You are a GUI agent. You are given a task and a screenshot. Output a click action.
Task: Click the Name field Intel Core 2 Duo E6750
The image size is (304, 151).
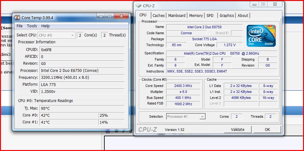pyautogui.click(x=204, y=27)
